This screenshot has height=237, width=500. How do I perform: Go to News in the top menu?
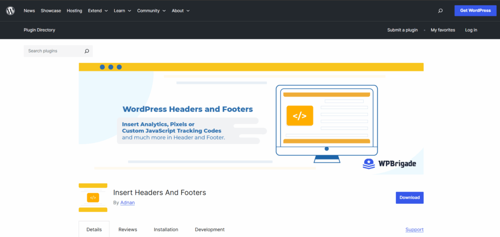pos(29,11)
